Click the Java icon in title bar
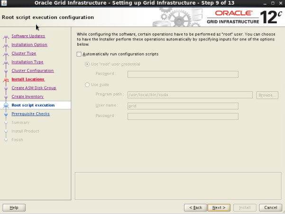Viewport: 285px width, 214px height. coord(4,3)
